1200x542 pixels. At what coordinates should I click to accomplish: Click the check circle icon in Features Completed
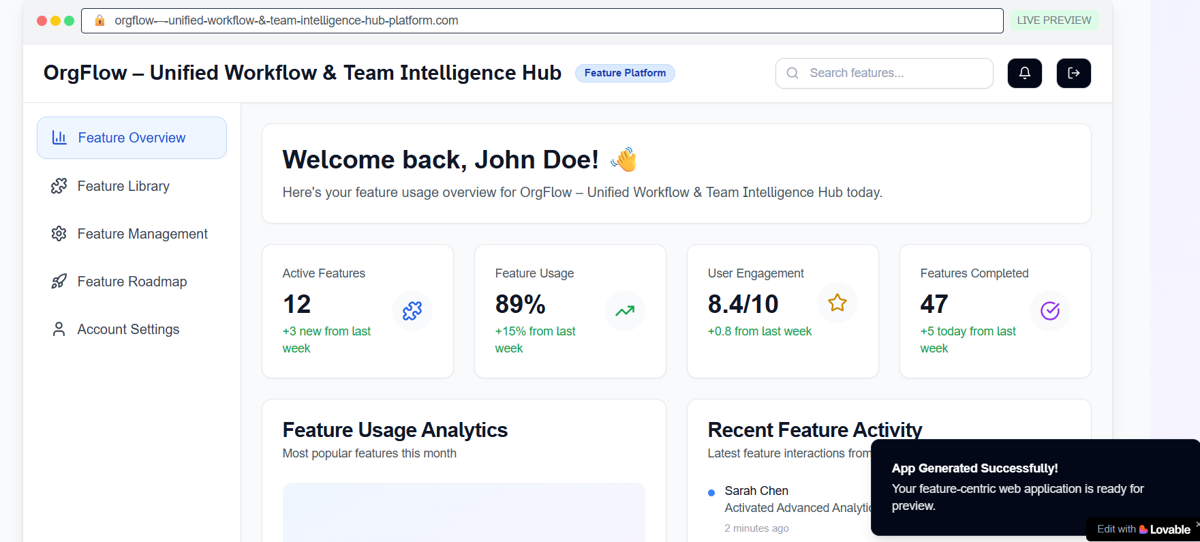1050,311
